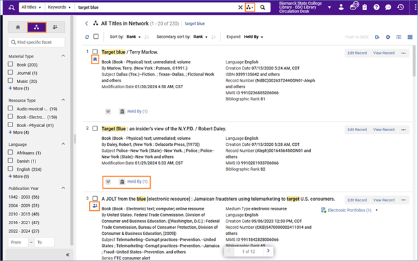This screenshot has height=261, width=418.
Task: Check the Book (200) material type
Action: point(11,64)
